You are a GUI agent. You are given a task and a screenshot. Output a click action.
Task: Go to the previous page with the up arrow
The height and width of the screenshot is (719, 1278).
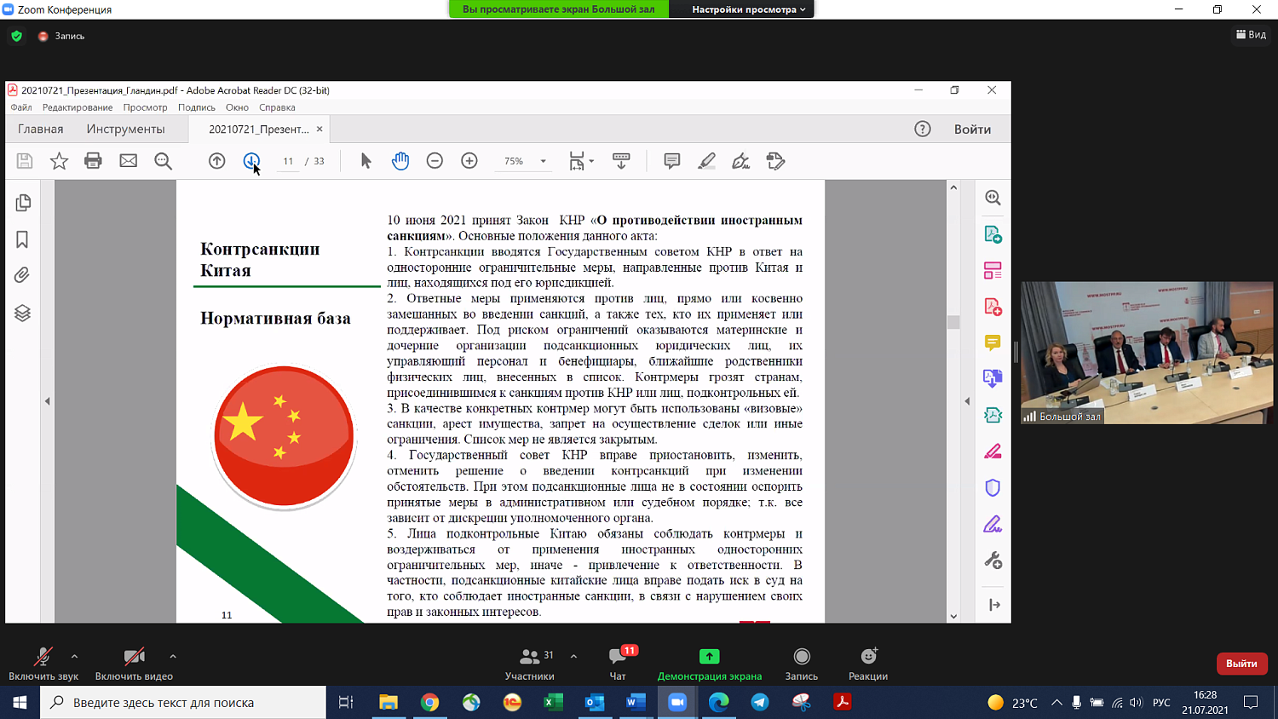(x=217, y=161)
